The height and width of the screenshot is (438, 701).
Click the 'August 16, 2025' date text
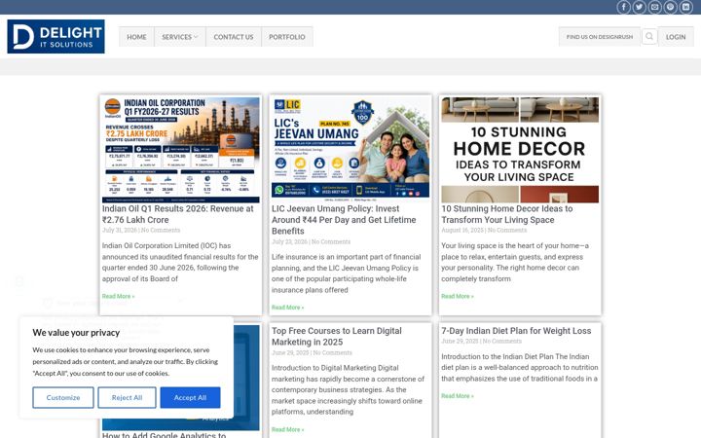coord(462,230)
